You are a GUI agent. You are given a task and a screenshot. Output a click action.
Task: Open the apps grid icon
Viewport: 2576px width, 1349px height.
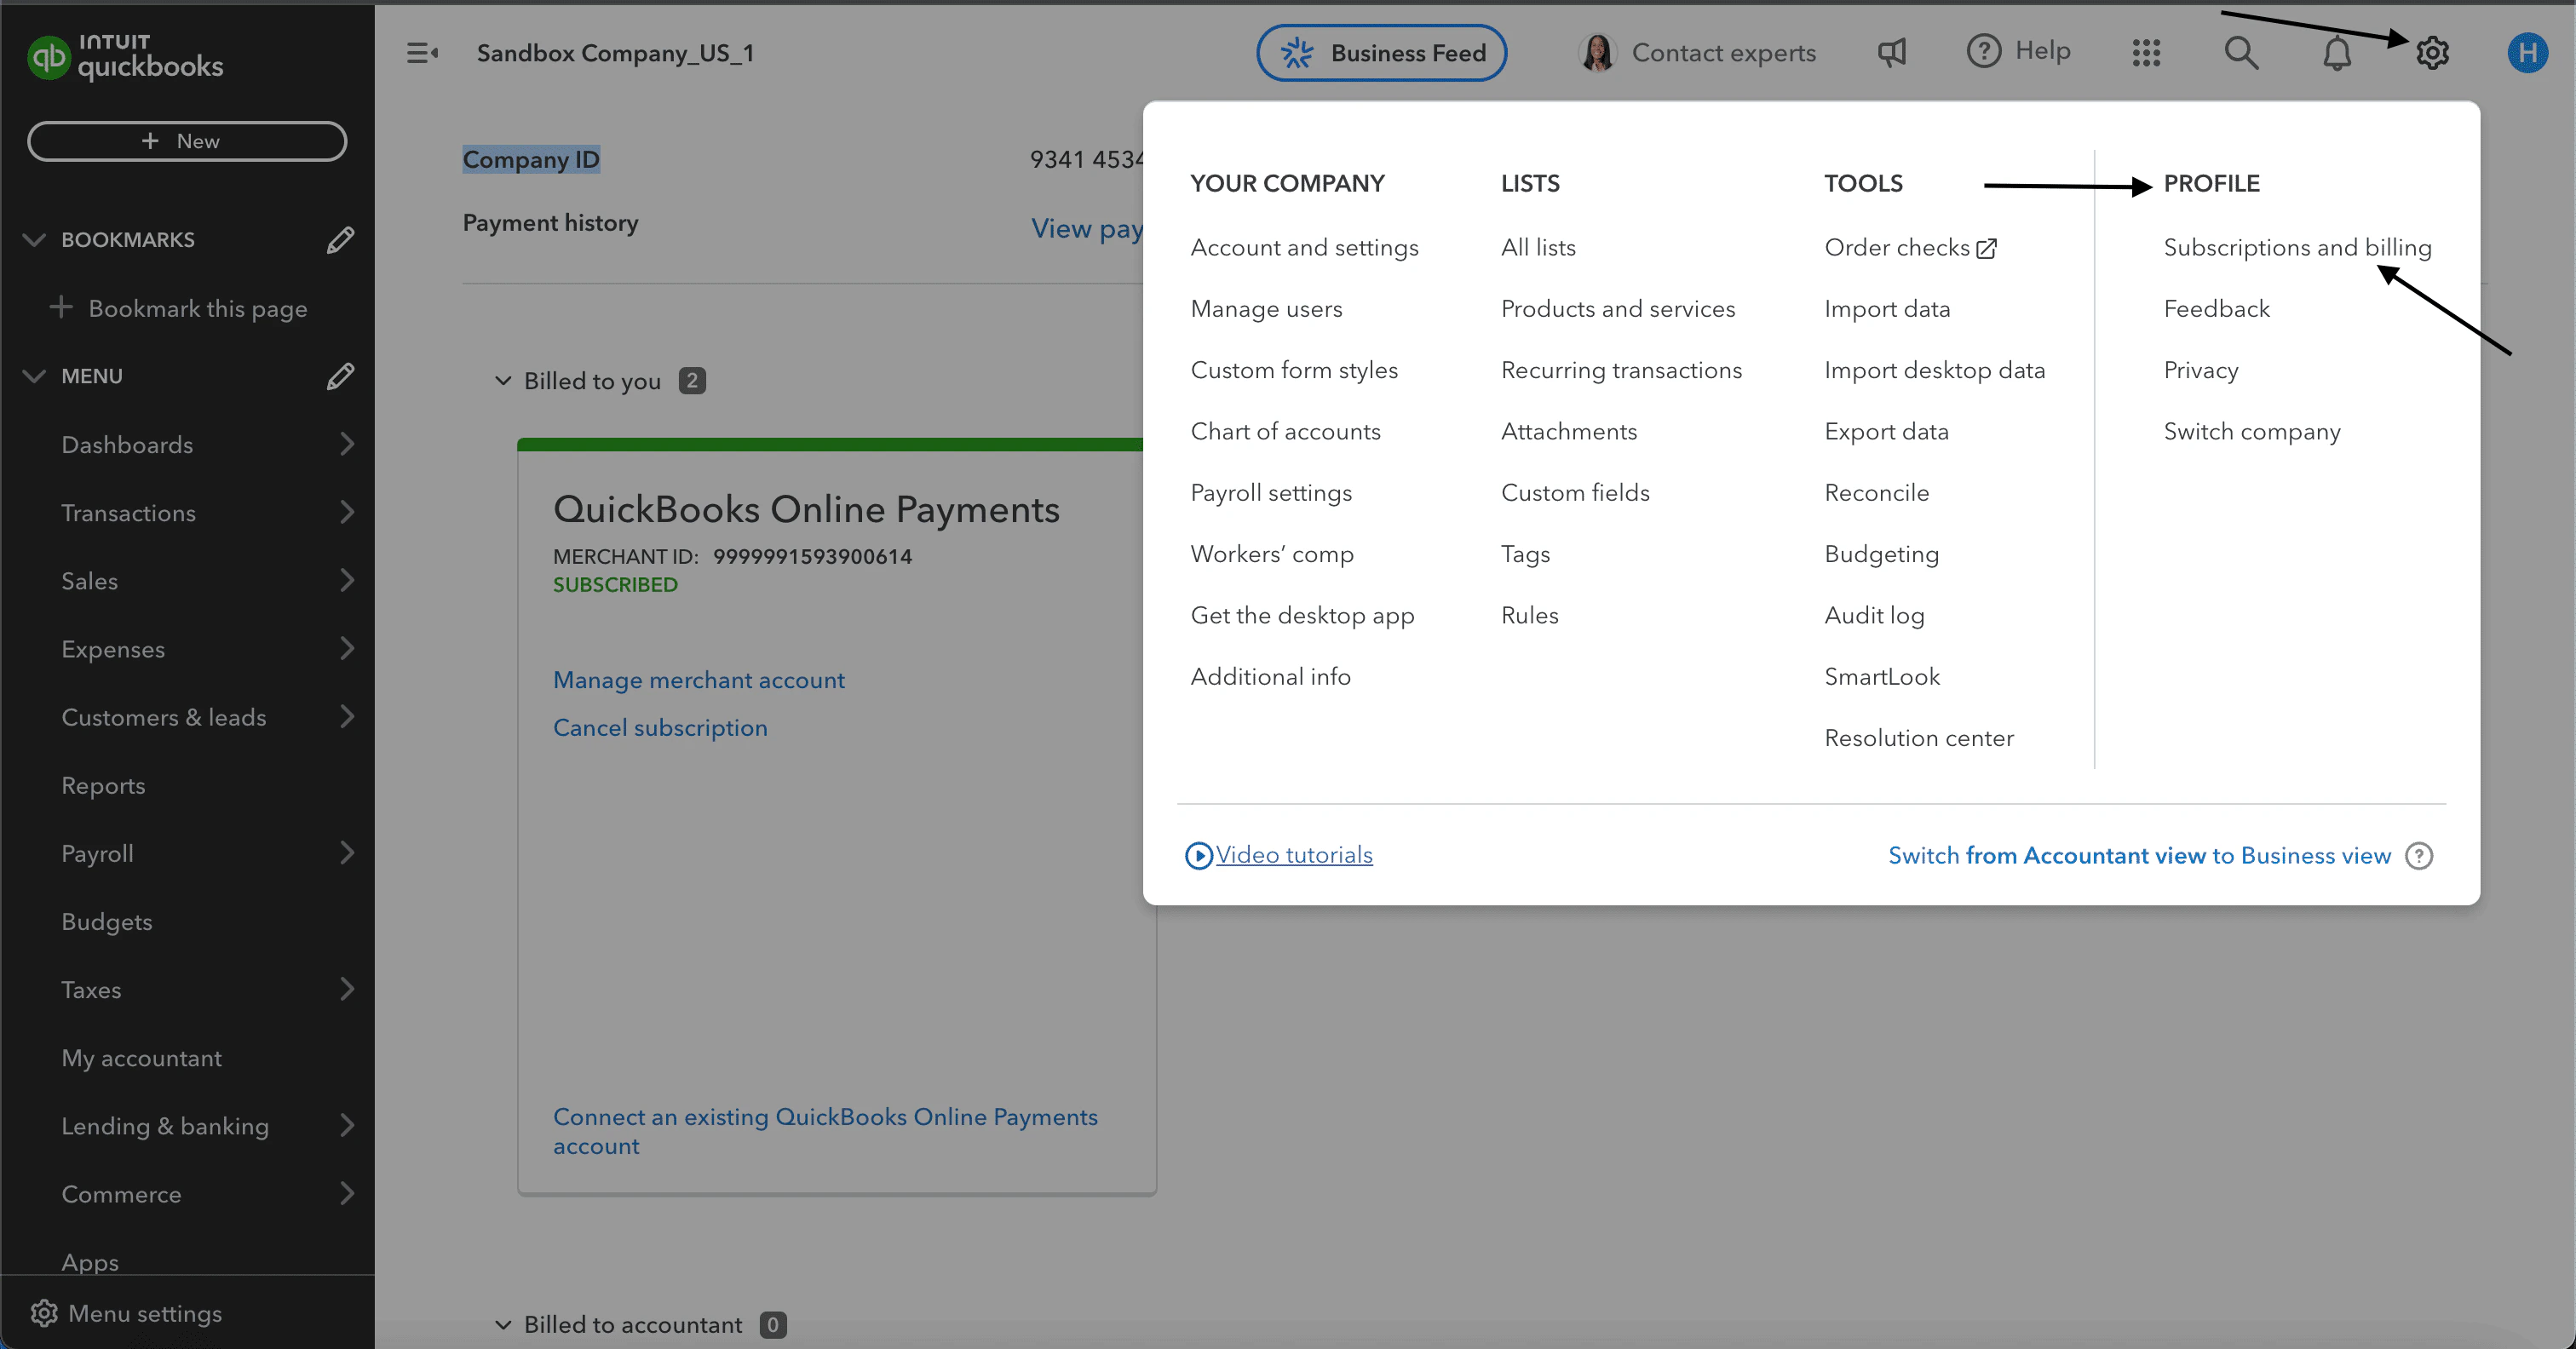point(2146,53)
